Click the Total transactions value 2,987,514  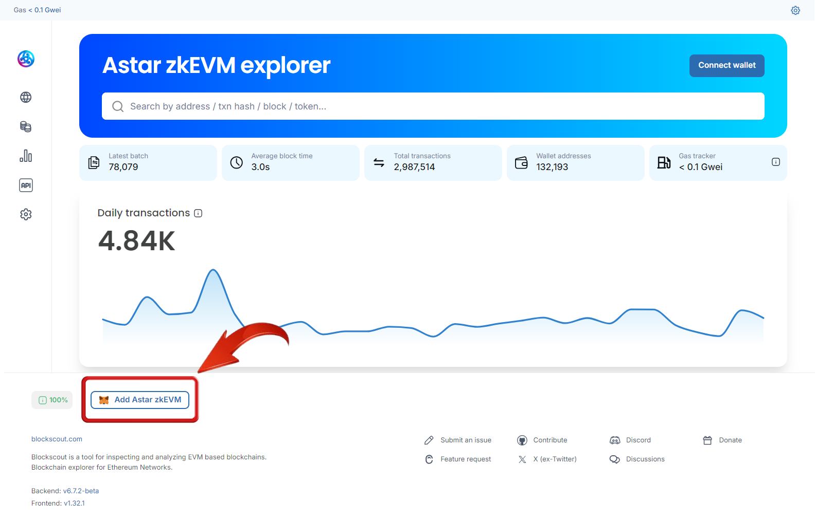tap(414, 167)
